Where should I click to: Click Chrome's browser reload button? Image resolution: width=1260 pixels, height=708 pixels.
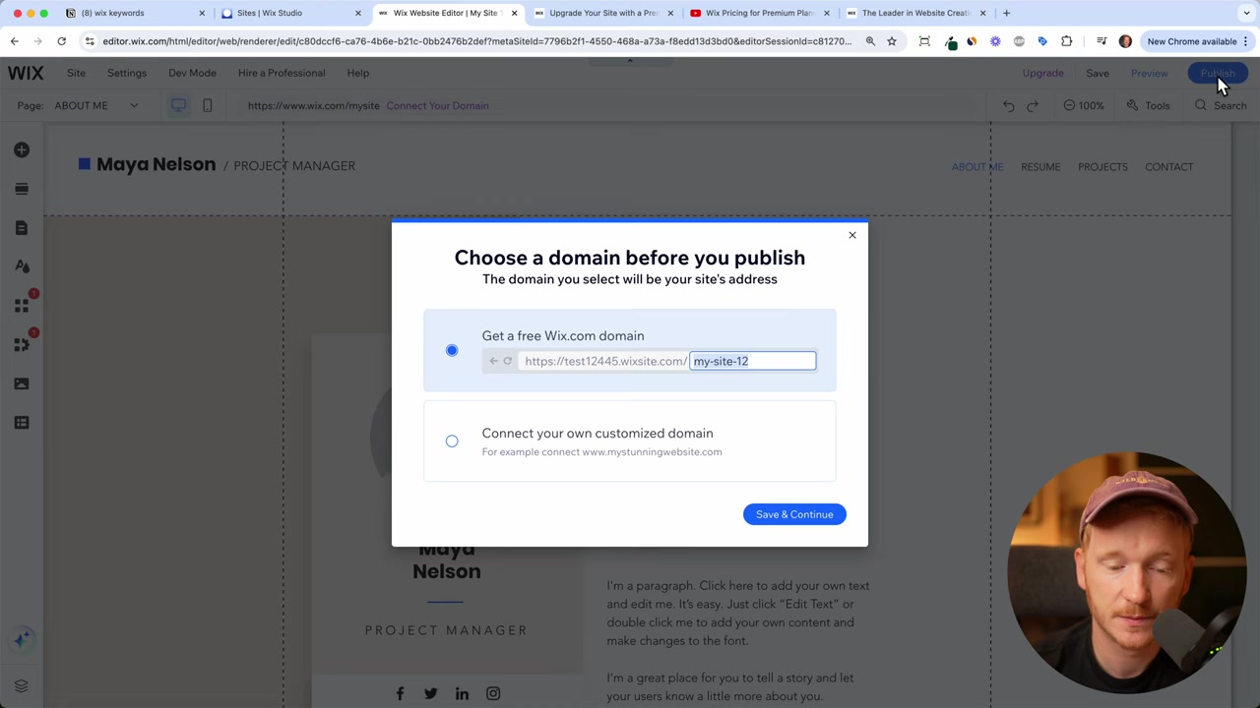pos(61,41)
